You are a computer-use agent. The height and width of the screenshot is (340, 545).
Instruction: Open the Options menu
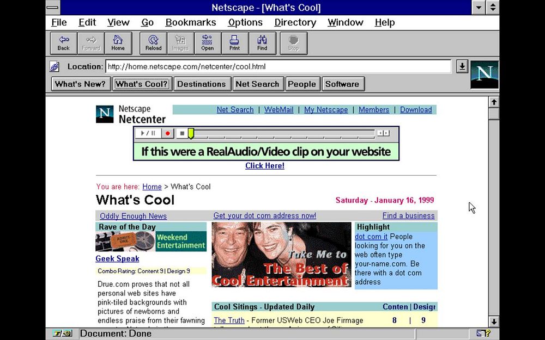point(245,22)
